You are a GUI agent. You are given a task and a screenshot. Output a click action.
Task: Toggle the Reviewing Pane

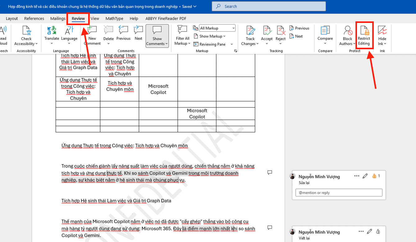tap(210, 44)
